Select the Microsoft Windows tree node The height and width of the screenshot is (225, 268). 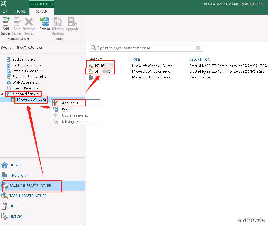(x=32, y=99)
